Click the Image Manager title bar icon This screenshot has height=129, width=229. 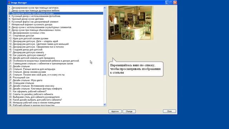(9, 3)
